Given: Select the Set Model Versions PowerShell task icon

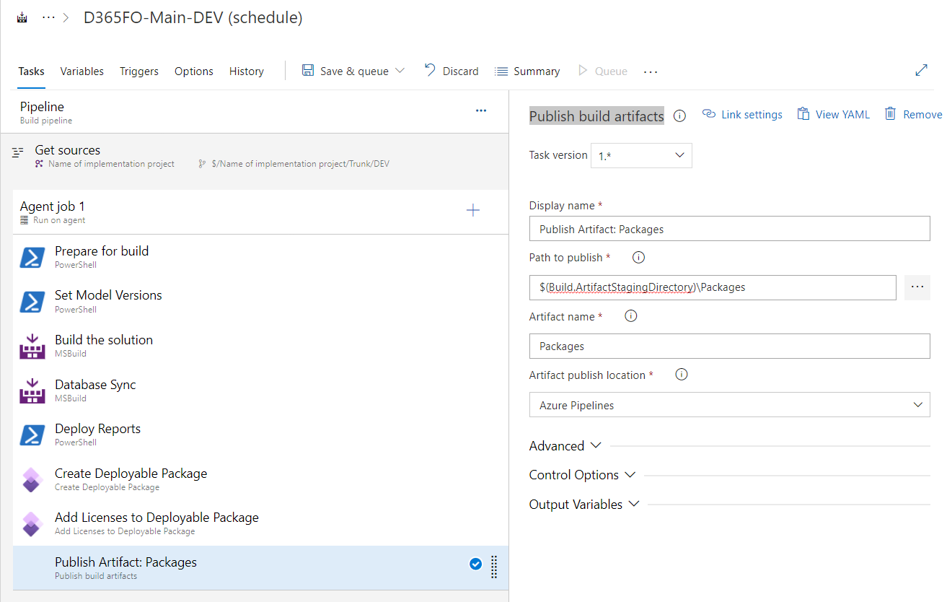Looking at the screenshot, I should pos(31,302).
